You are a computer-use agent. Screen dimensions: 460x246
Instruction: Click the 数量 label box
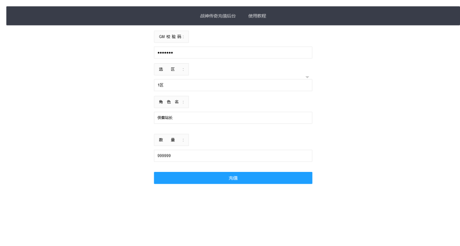[x=171, y=140]
